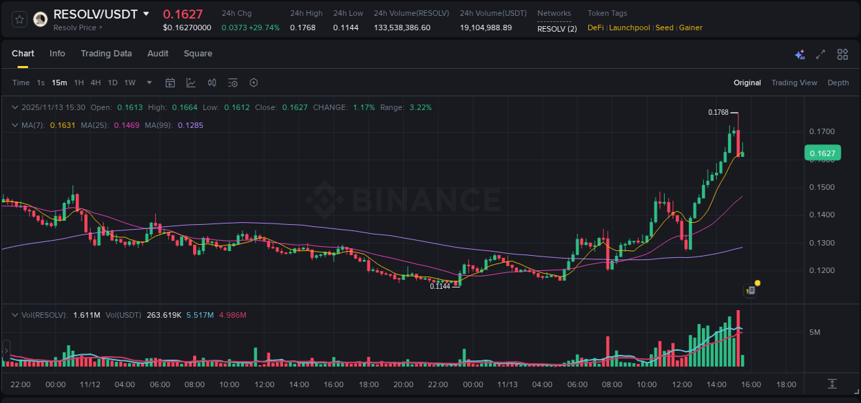Open chart settings via hexagon icon

[253, 83]
